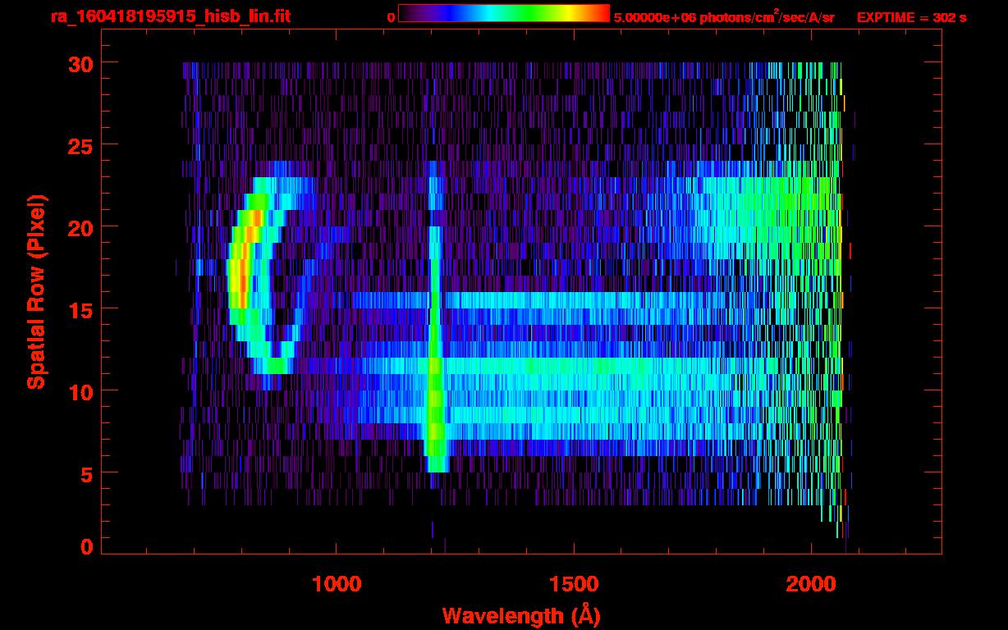Select the 2000 wavelength tick label
Image resolution: width=1008 pixels, height=630 pixels.
coord(810,584)
